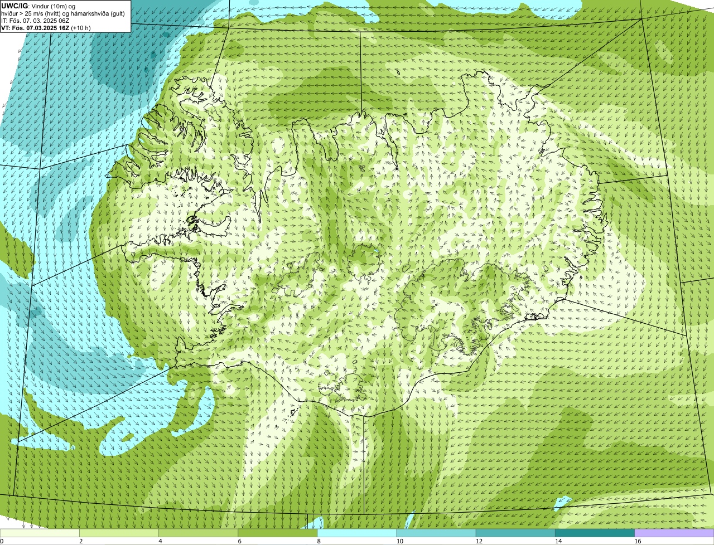Click the 14–16 m/s dark teal legend swatch
714x545 pixels.
(x=595, y=533)
